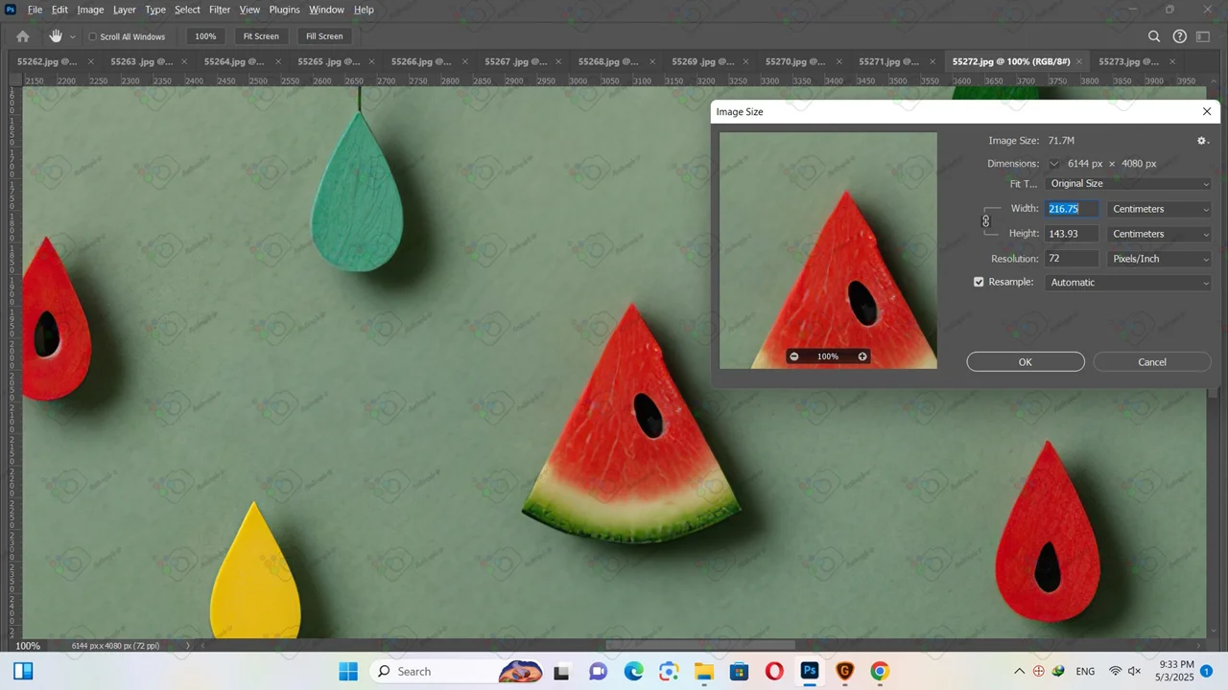1228x690 pixels.
Task: Select the Hand tool icon
Action: pyautogui.click(x=56, y=36)
